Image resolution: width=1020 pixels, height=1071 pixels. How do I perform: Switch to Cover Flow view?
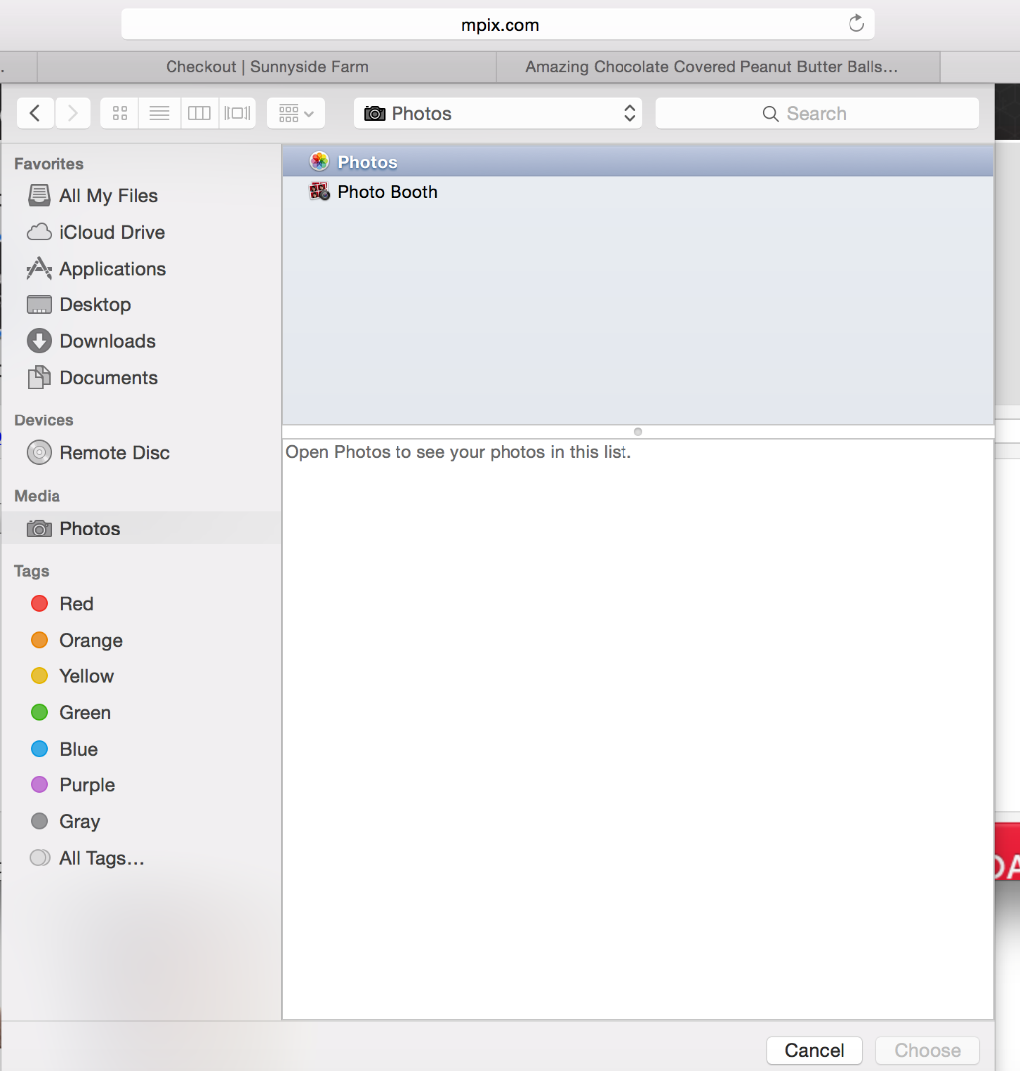point(238,113)
